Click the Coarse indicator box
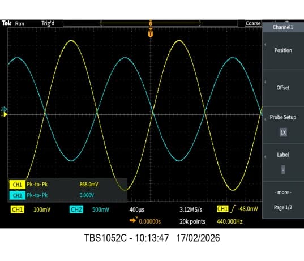The width and height of the screenshot is (304, 261). point(253,23)
